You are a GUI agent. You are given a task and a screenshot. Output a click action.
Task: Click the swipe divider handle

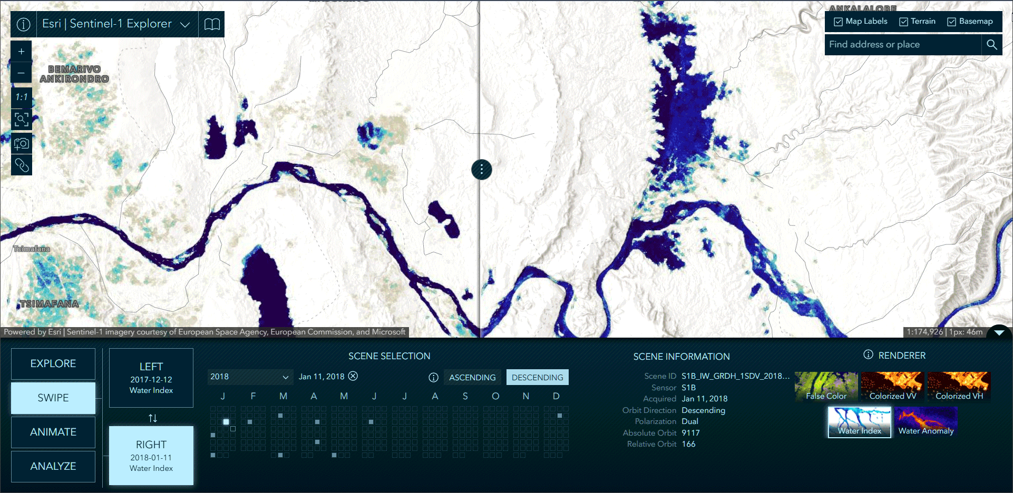[481, 170]
